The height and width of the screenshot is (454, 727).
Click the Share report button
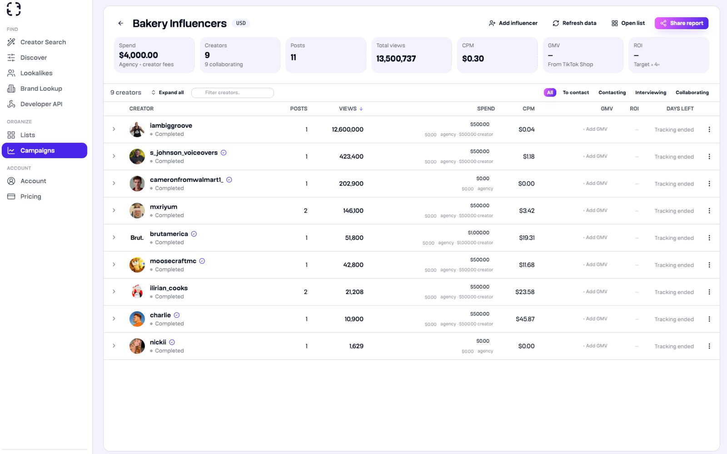pos(681,23)
